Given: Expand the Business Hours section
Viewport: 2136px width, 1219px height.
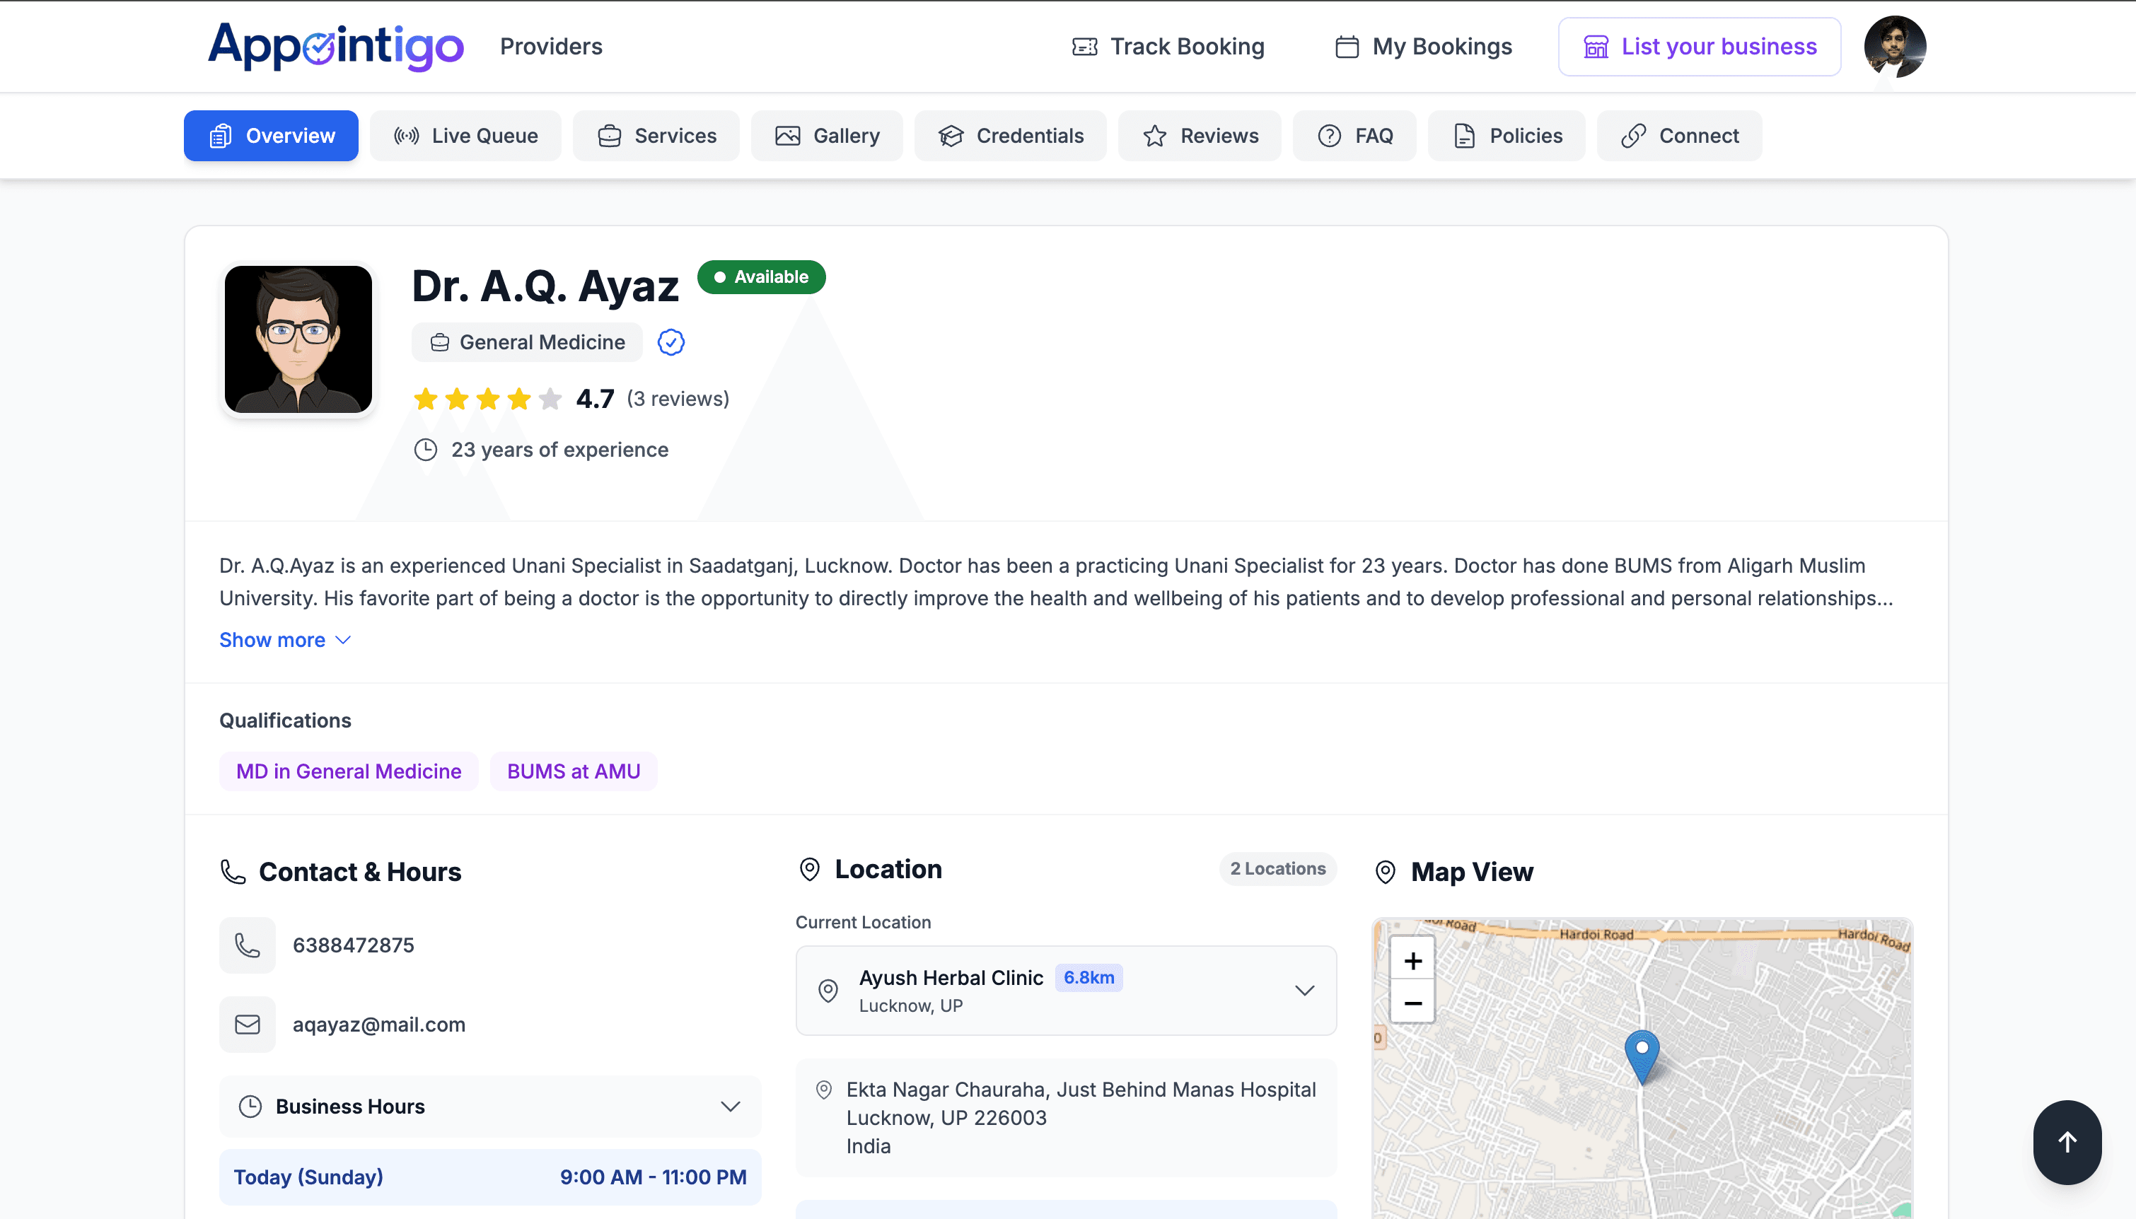Looking at the screenshot, I should (730, 1105).
